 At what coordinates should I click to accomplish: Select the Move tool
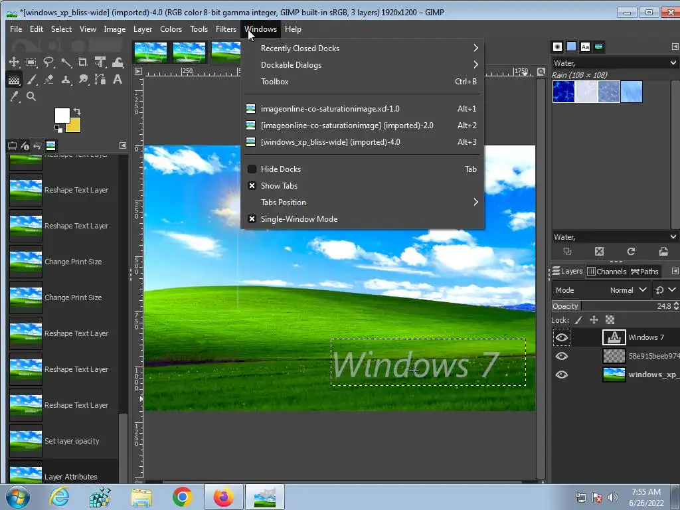click(x=14, y=62)
